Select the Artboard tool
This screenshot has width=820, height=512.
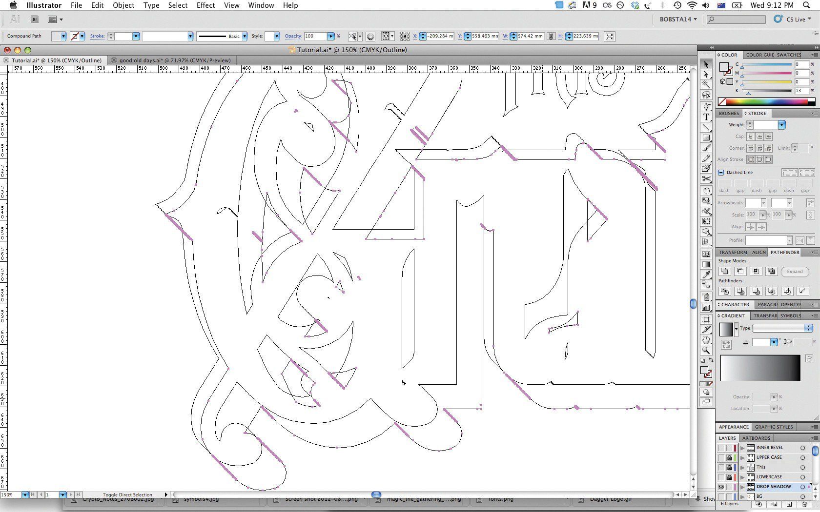click(x=706, y=319)
